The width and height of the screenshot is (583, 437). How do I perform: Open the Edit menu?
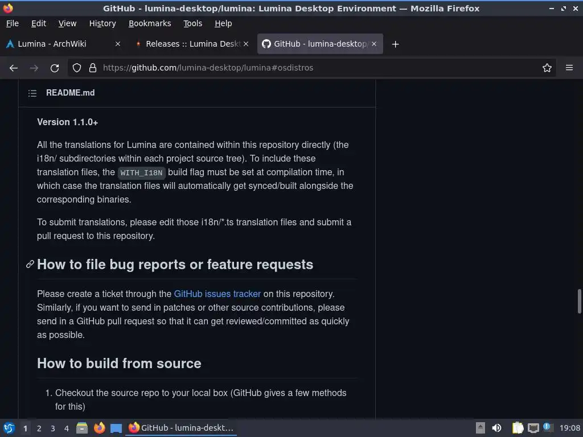click(39, 23)
